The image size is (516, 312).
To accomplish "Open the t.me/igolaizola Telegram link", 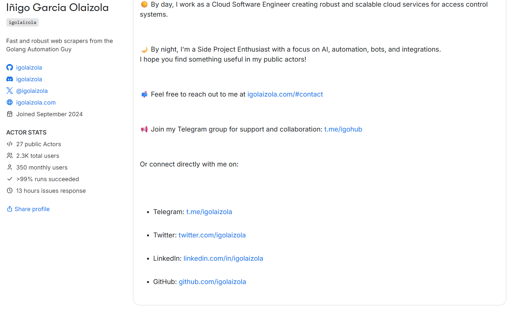I will 209,212.
